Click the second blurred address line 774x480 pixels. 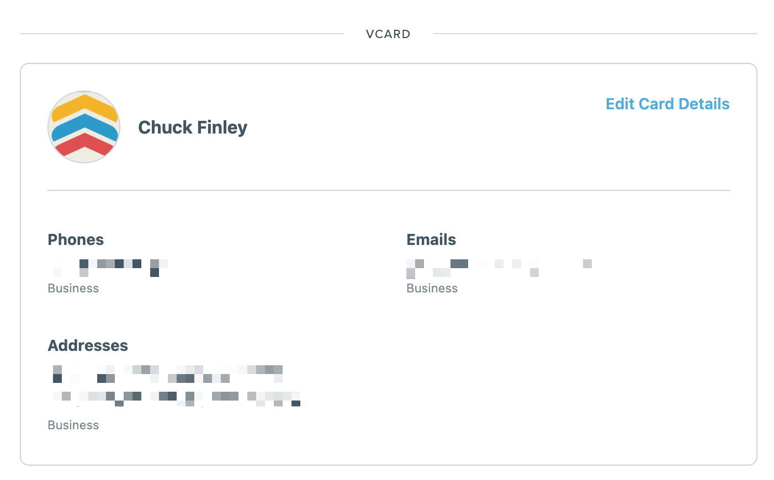coord(179,398)
